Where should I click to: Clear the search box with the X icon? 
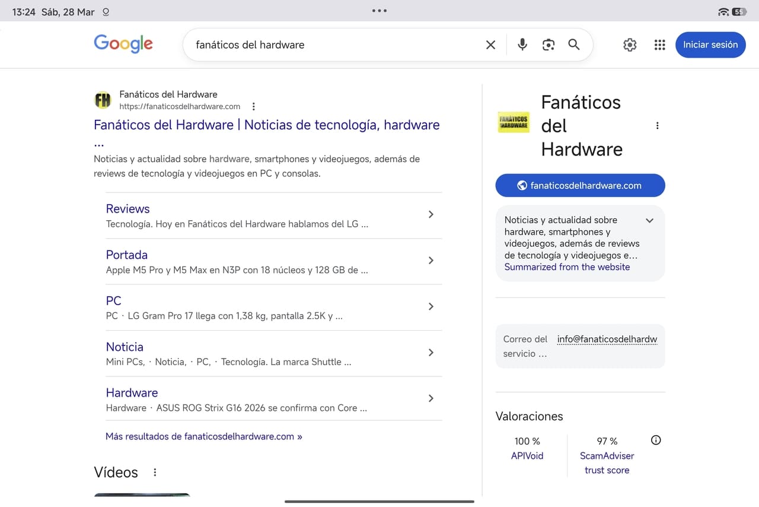coord(490,45)
